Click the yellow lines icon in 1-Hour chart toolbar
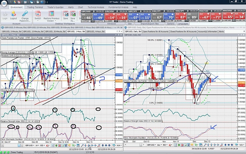Screen dimensions: 246x154 69,145
